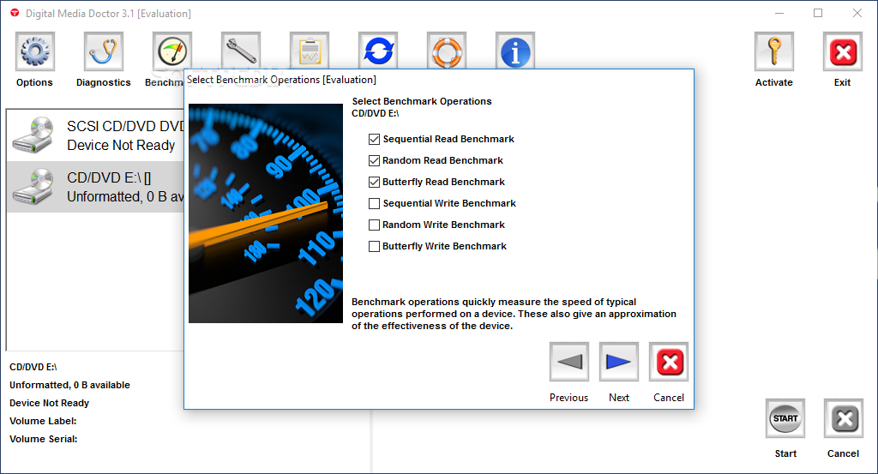Maximize the Digital Media Doctor window
This screenshot has width=878, height=474.
[x=818, y=13]
